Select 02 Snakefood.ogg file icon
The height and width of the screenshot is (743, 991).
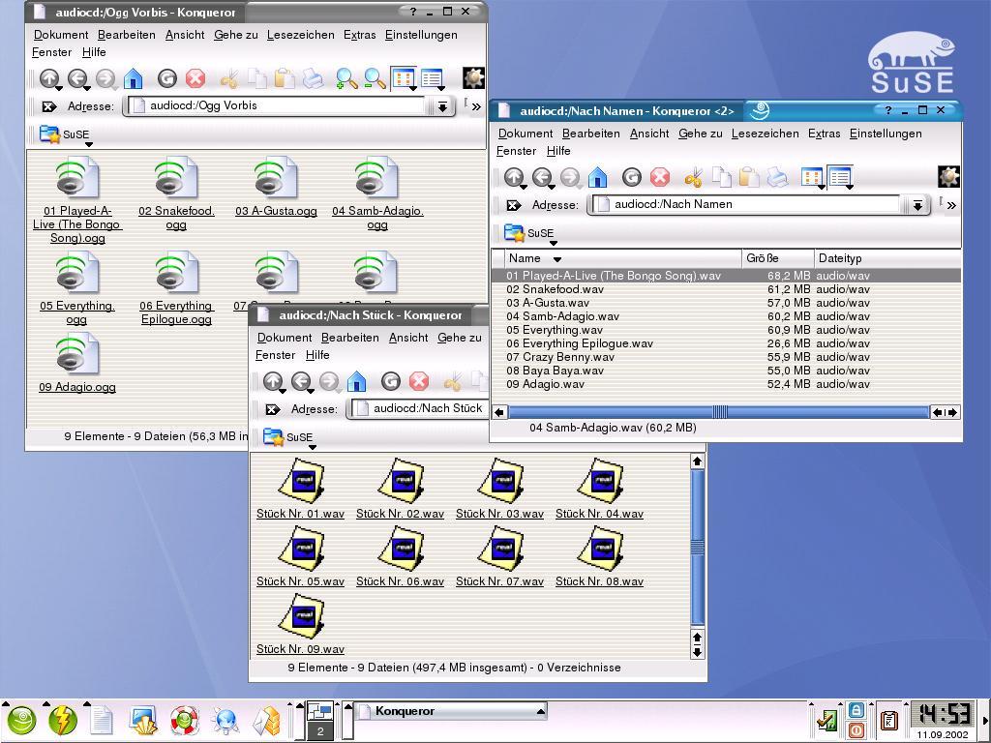coord(176,178)
